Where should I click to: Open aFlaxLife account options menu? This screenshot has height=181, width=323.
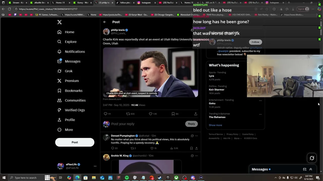[95, 166]
